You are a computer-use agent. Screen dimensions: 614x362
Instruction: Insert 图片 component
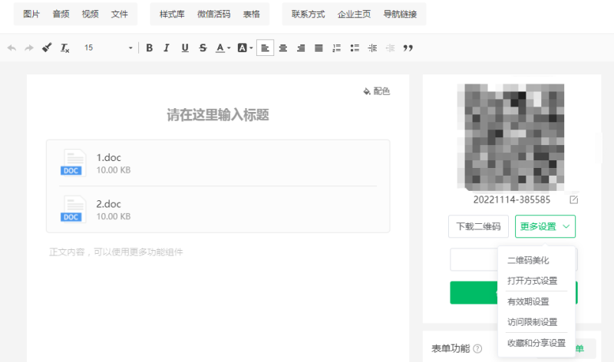[31, 14]
